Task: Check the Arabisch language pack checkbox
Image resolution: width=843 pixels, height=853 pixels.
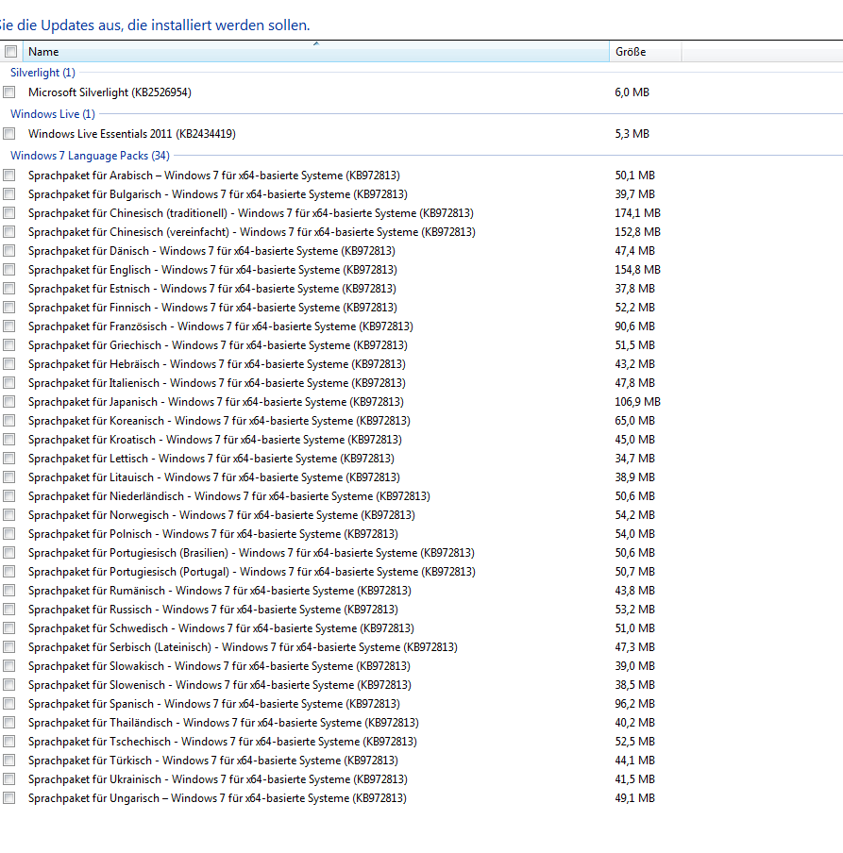Action: point(8,176)
